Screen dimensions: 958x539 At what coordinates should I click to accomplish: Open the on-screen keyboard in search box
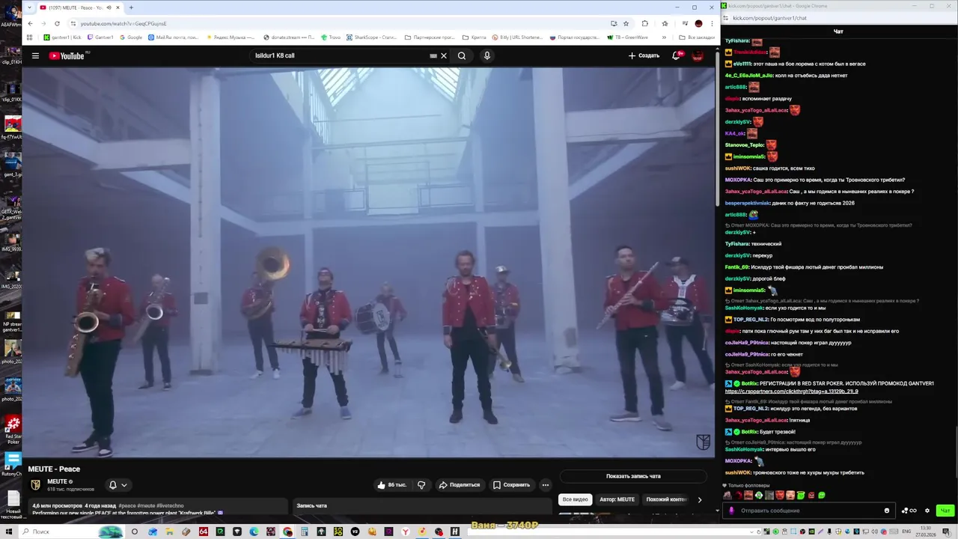(x=433, y=55)
